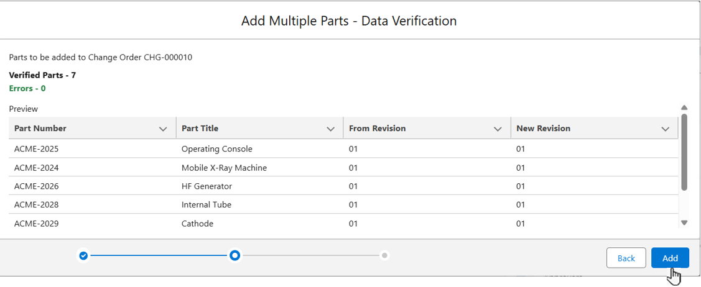Click the Operating Console part title
701x287 pixels.
tap(216, 149)
